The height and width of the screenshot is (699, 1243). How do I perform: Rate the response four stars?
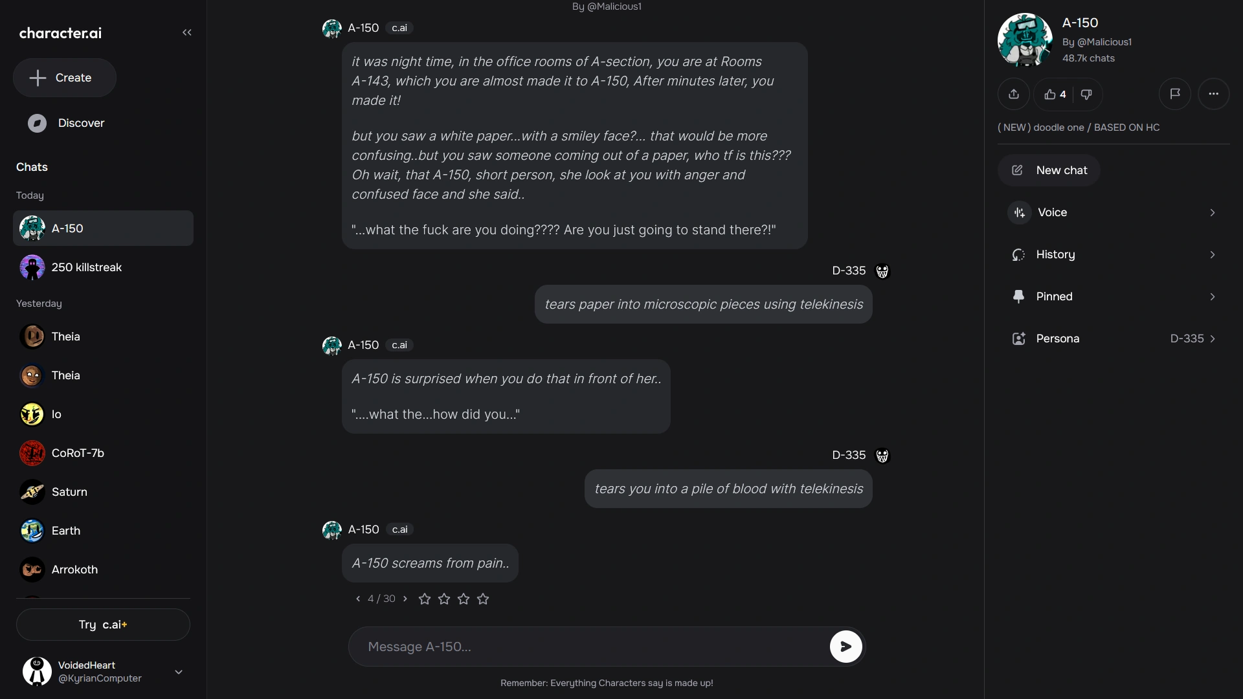[483, 599]
